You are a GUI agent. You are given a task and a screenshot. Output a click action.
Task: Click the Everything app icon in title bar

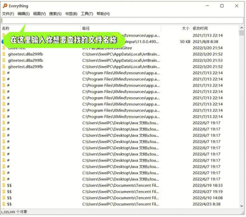[5, 6]
